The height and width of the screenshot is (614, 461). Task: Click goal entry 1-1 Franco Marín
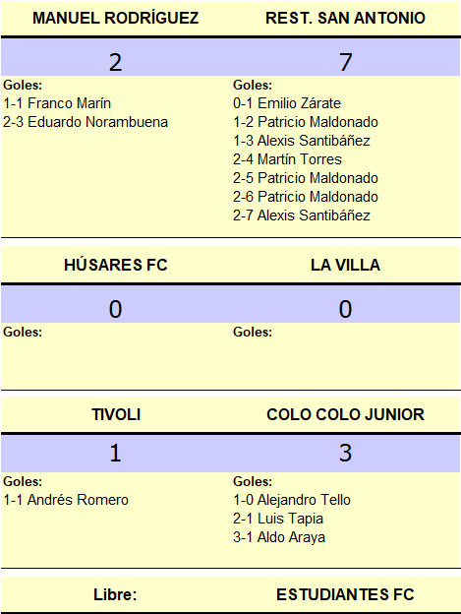57,103
